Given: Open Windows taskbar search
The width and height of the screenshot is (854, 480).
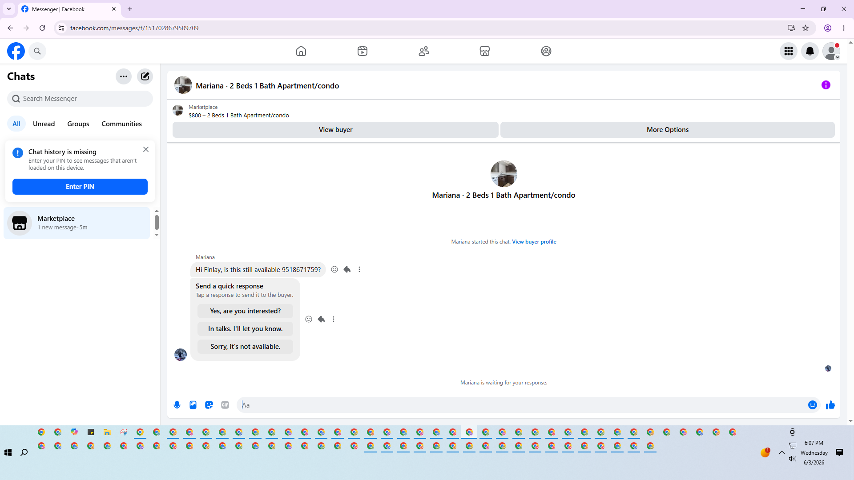Looking at the screenshot, I should (24, 452).
